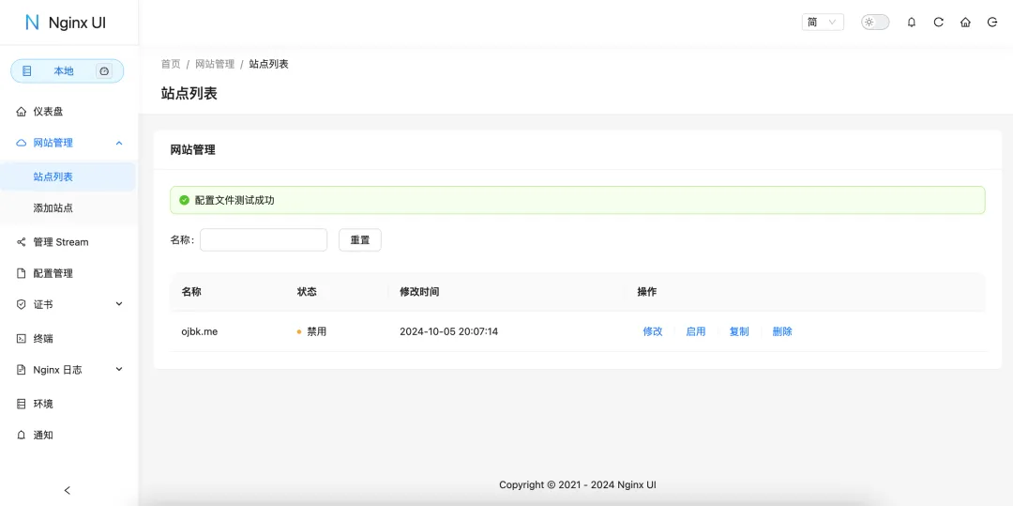Open the dashboard gauge icon beside 本地

point(104,71)
